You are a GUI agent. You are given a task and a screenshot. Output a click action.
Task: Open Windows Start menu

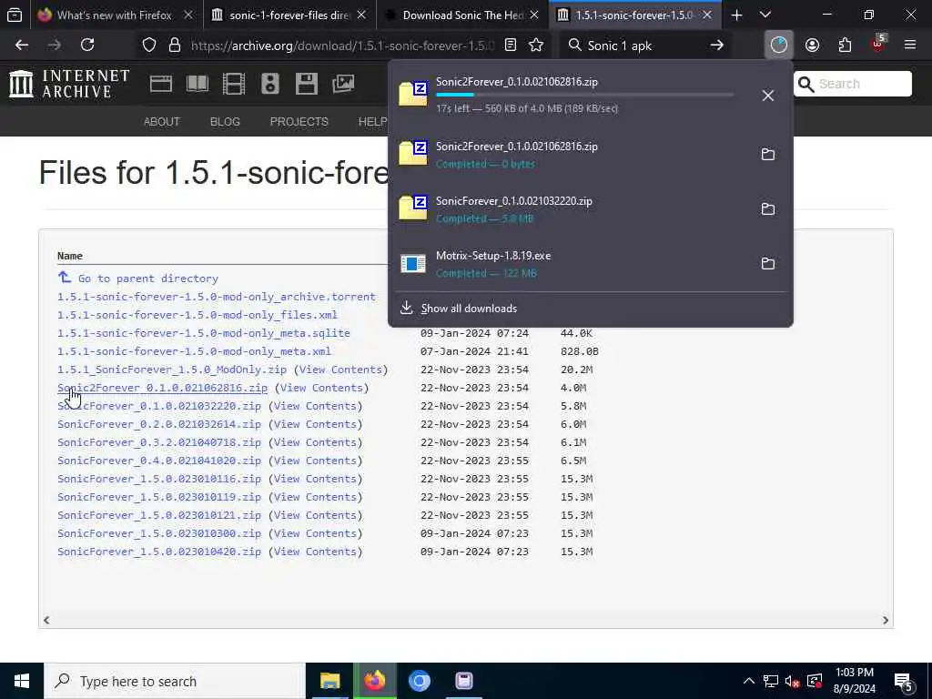click(22, 681)
